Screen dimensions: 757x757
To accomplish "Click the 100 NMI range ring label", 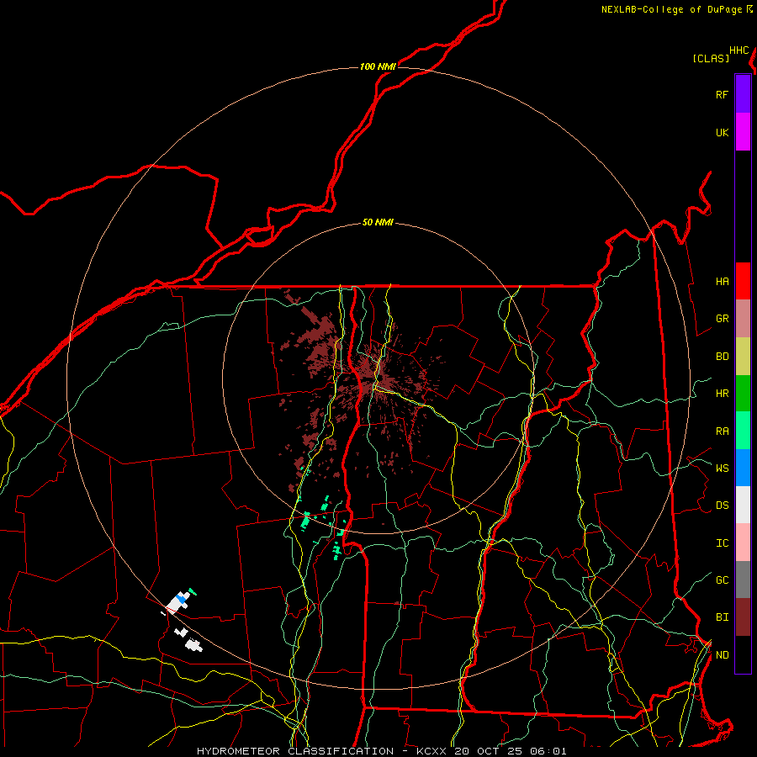I will point(378,66).
